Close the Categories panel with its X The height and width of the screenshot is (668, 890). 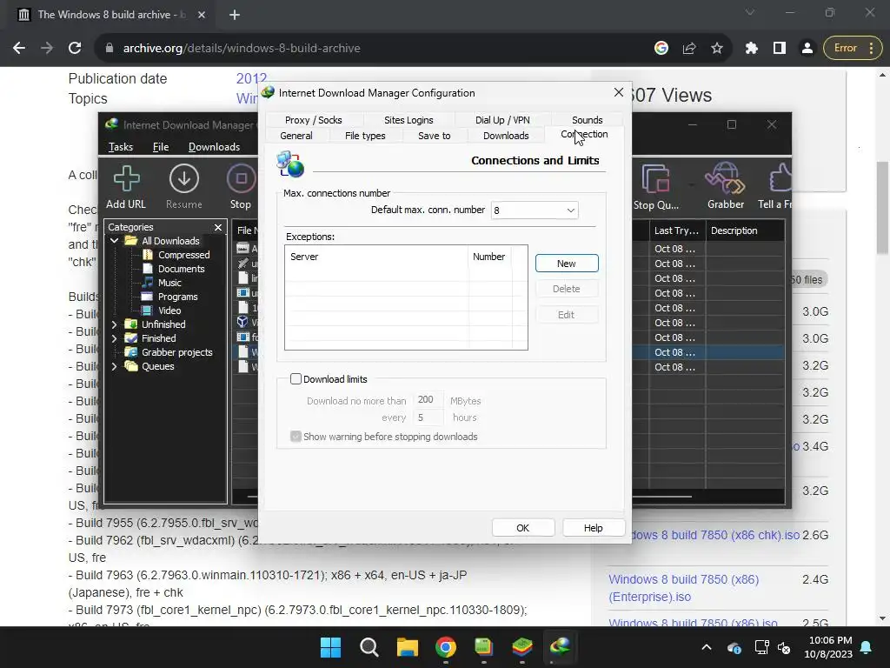[x=218, y=227]
